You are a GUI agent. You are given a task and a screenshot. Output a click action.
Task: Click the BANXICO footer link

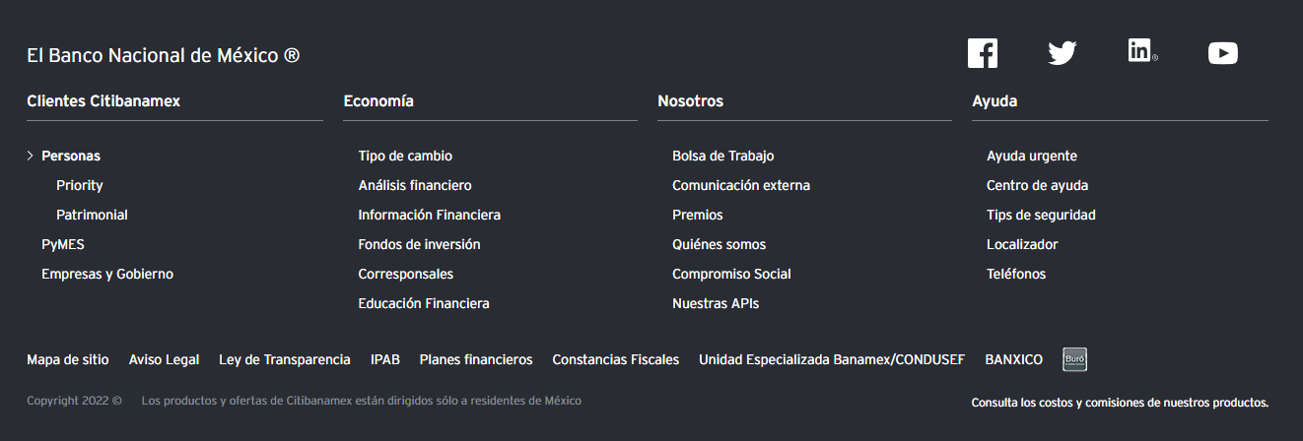click(x=1013, y=360)
